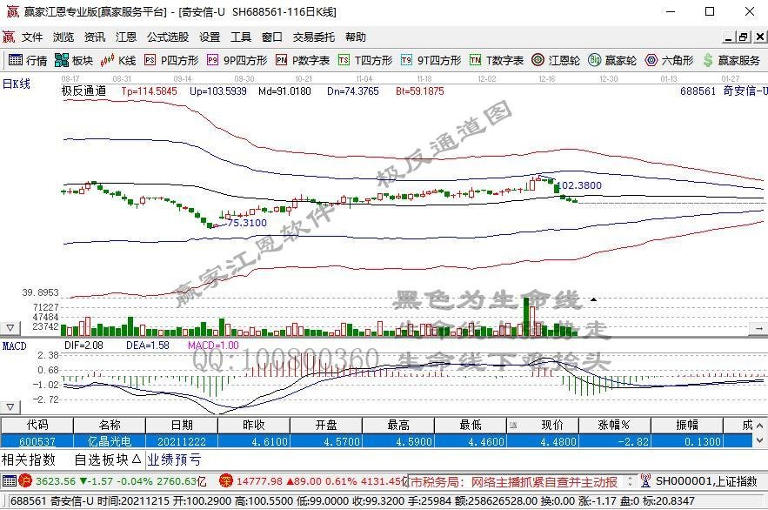Sort table by 涨幅% column
This screenshot has width=768, height=510.
(x=615, y=425)
